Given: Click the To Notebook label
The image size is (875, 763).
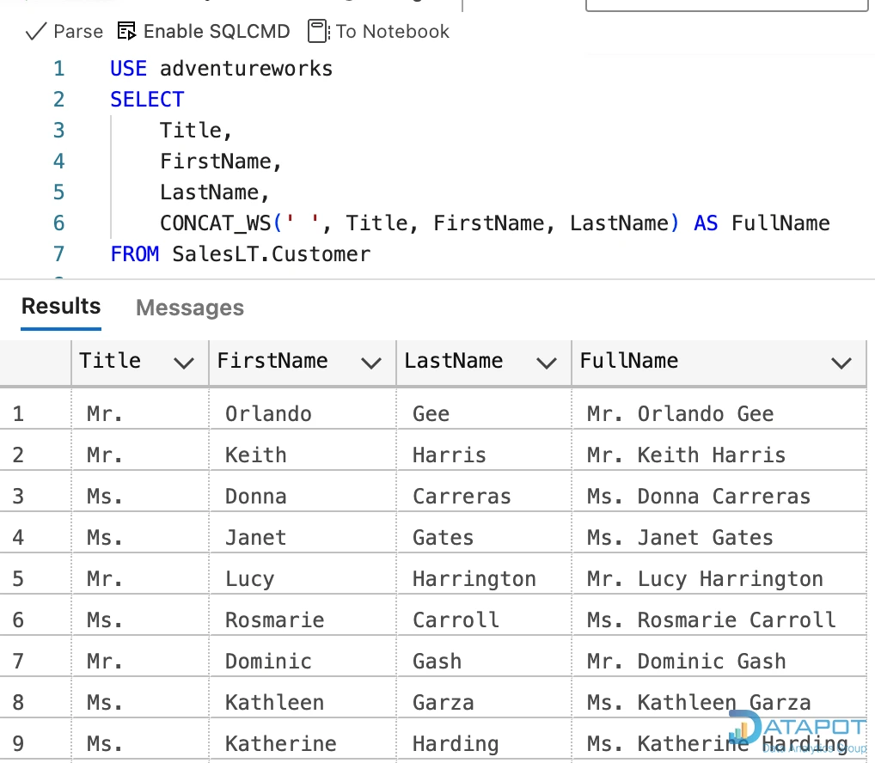Looking at the screenshot, I should [x=392, y=31].
